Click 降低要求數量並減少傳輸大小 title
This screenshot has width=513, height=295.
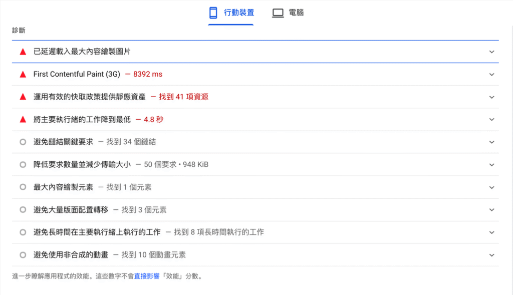(82, 164)
